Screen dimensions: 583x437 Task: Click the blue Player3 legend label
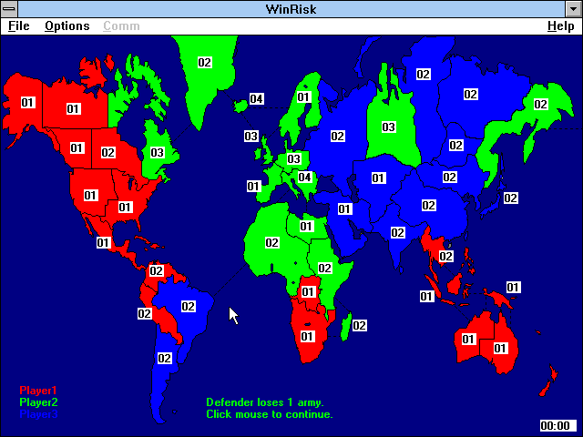click(38, 414)
